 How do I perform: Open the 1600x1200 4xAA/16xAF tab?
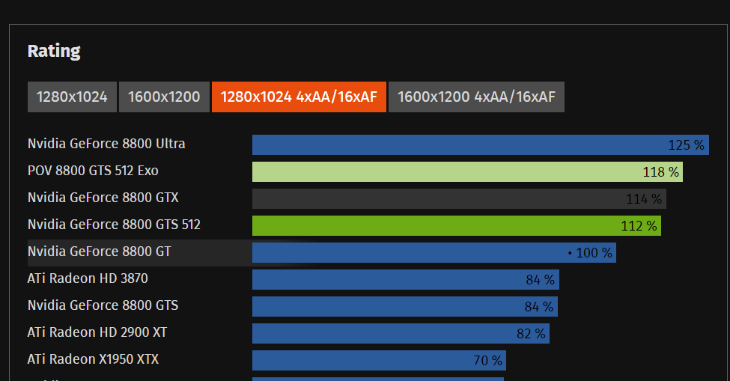click(x=476, y=97)
